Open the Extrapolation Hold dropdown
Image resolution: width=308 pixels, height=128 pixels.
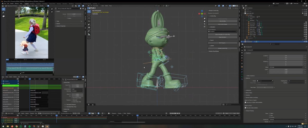[x=77, y=89]
